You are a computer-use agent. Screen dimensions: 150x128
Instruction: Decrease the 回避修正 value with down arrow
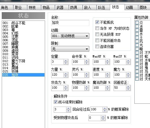(128, 89)
